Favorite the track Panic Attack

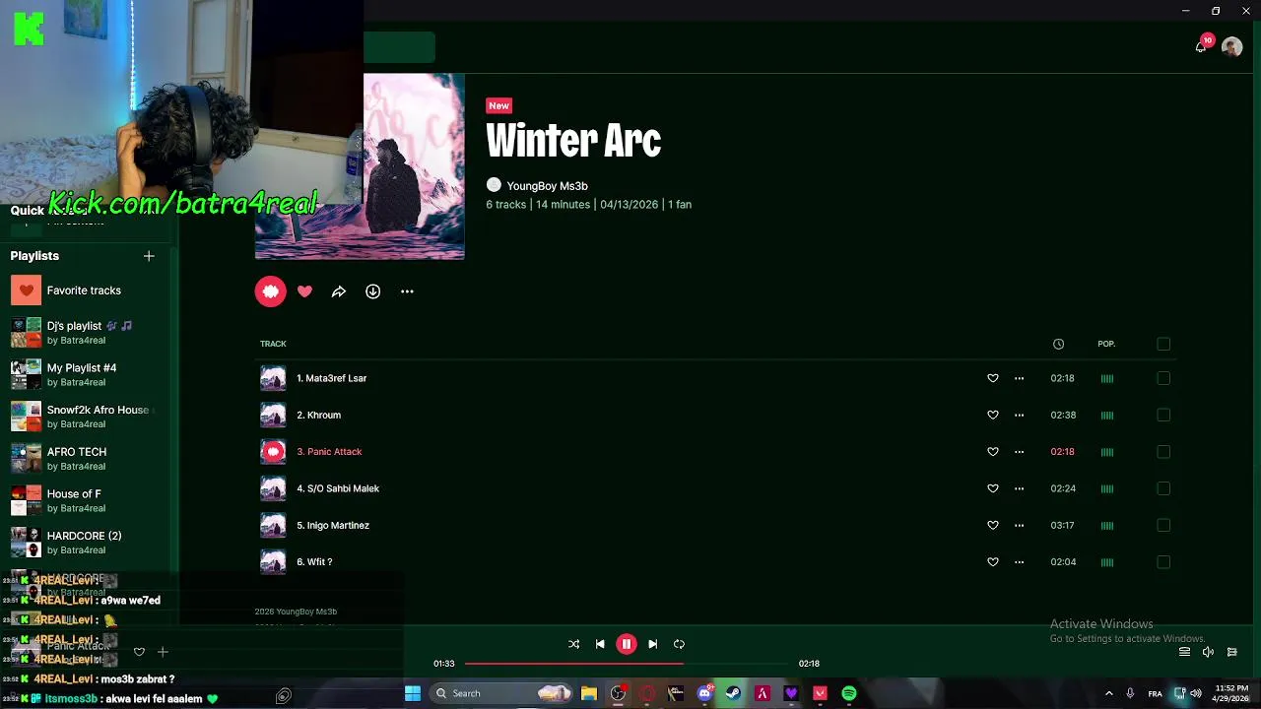(x=993, y=452)
